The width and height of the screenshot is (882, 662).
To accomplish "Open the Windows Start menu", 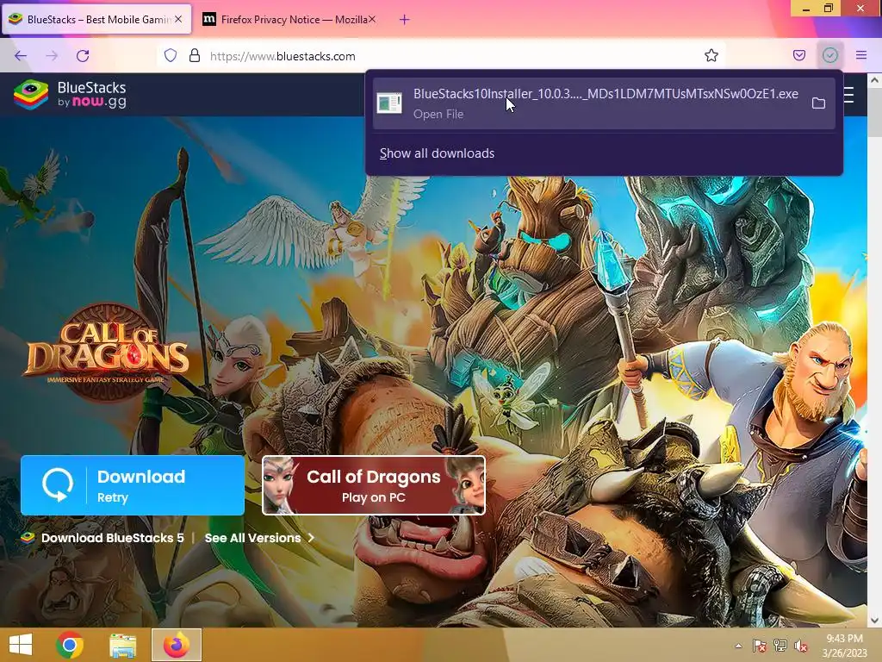I will [21, 645].
